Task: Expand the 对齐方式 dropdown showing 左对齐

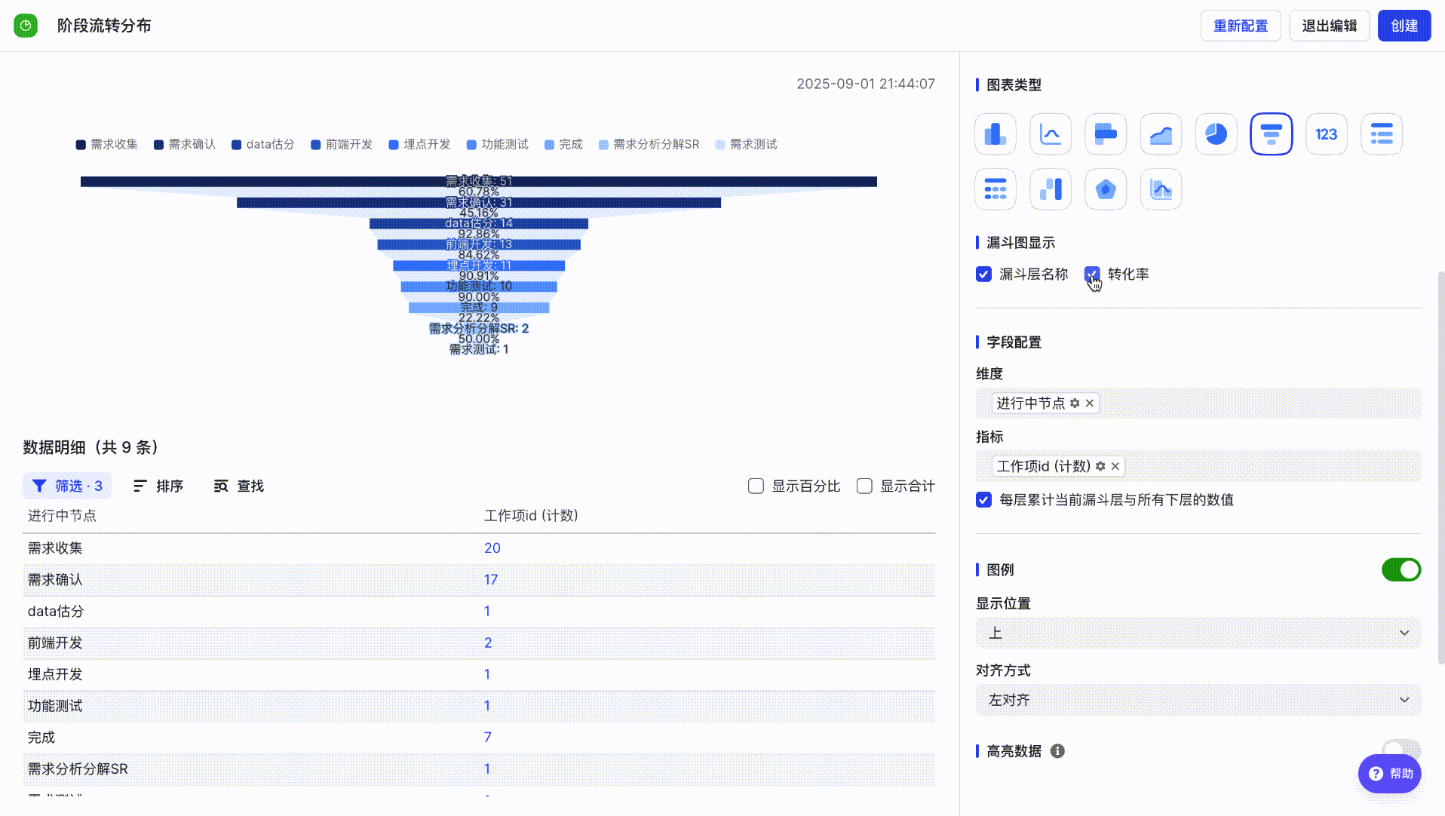Action: pos(1198,701)
